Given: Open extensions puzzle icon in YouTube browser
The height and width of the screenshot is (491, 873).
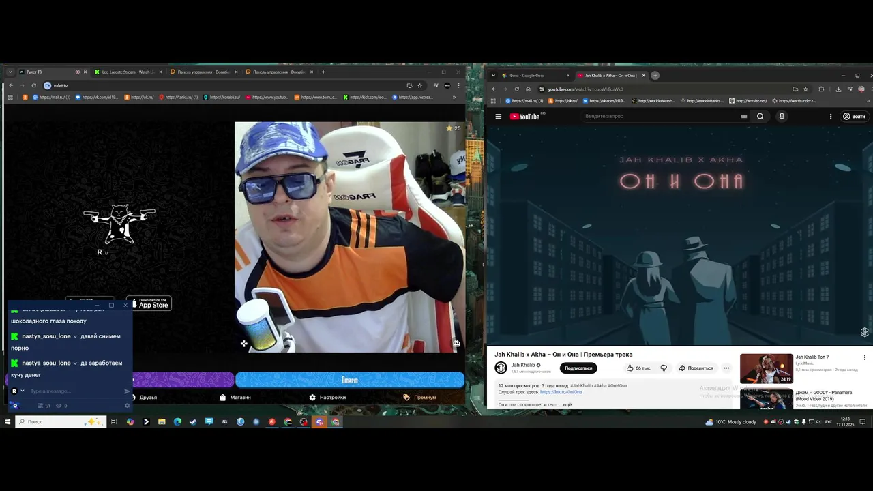Looking at the screenshot, I should coord(821,89).
